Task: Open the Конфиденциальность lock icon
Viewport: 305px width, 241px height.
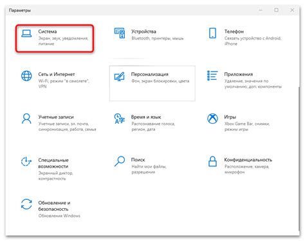Action: (x=212, y=161)
